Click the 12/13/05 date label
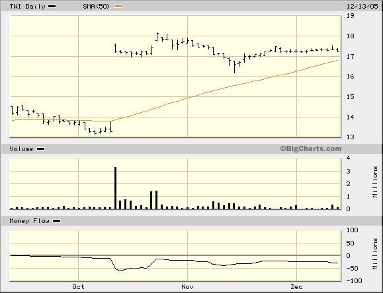 click(362, 7)
